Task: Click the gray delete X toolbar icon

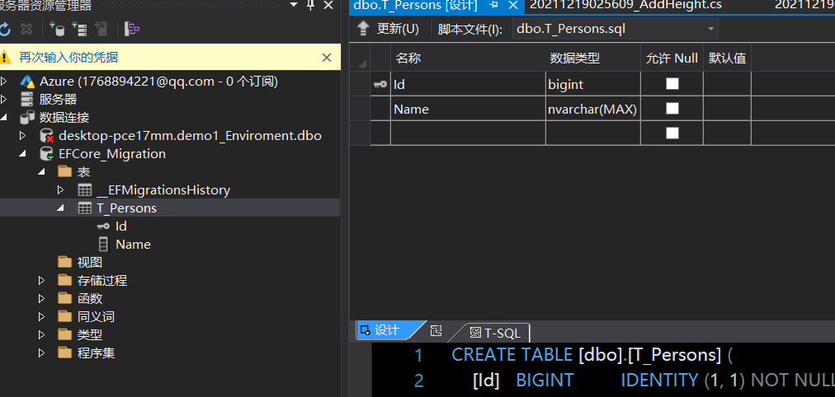Action: pyautogui.click(x=26, y=29)
